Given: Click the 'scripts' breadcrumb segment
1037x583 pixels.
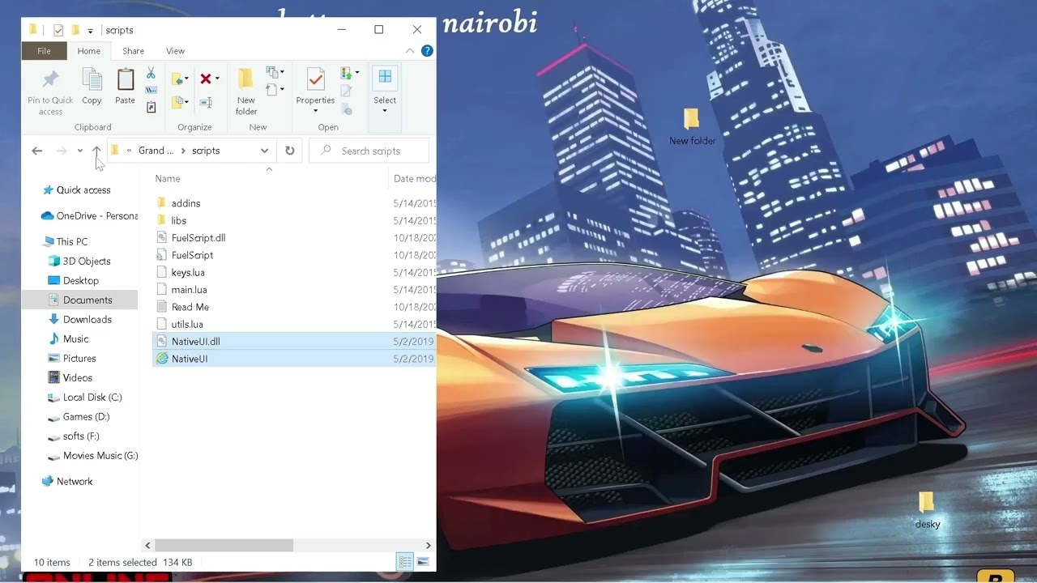Looking at the screenshot, I should [x=206, y=151].
